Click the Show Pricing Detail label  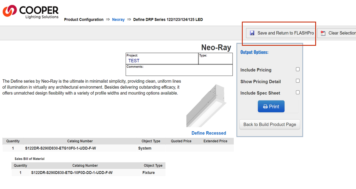pyautogui.click(x=261, y=82)
